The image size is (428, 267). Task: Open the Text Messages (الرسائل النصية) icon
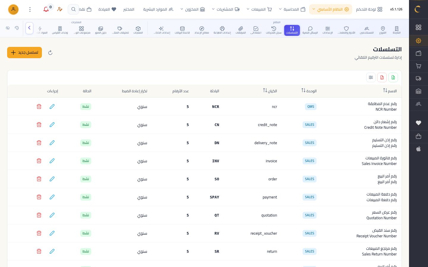point(310,30)
